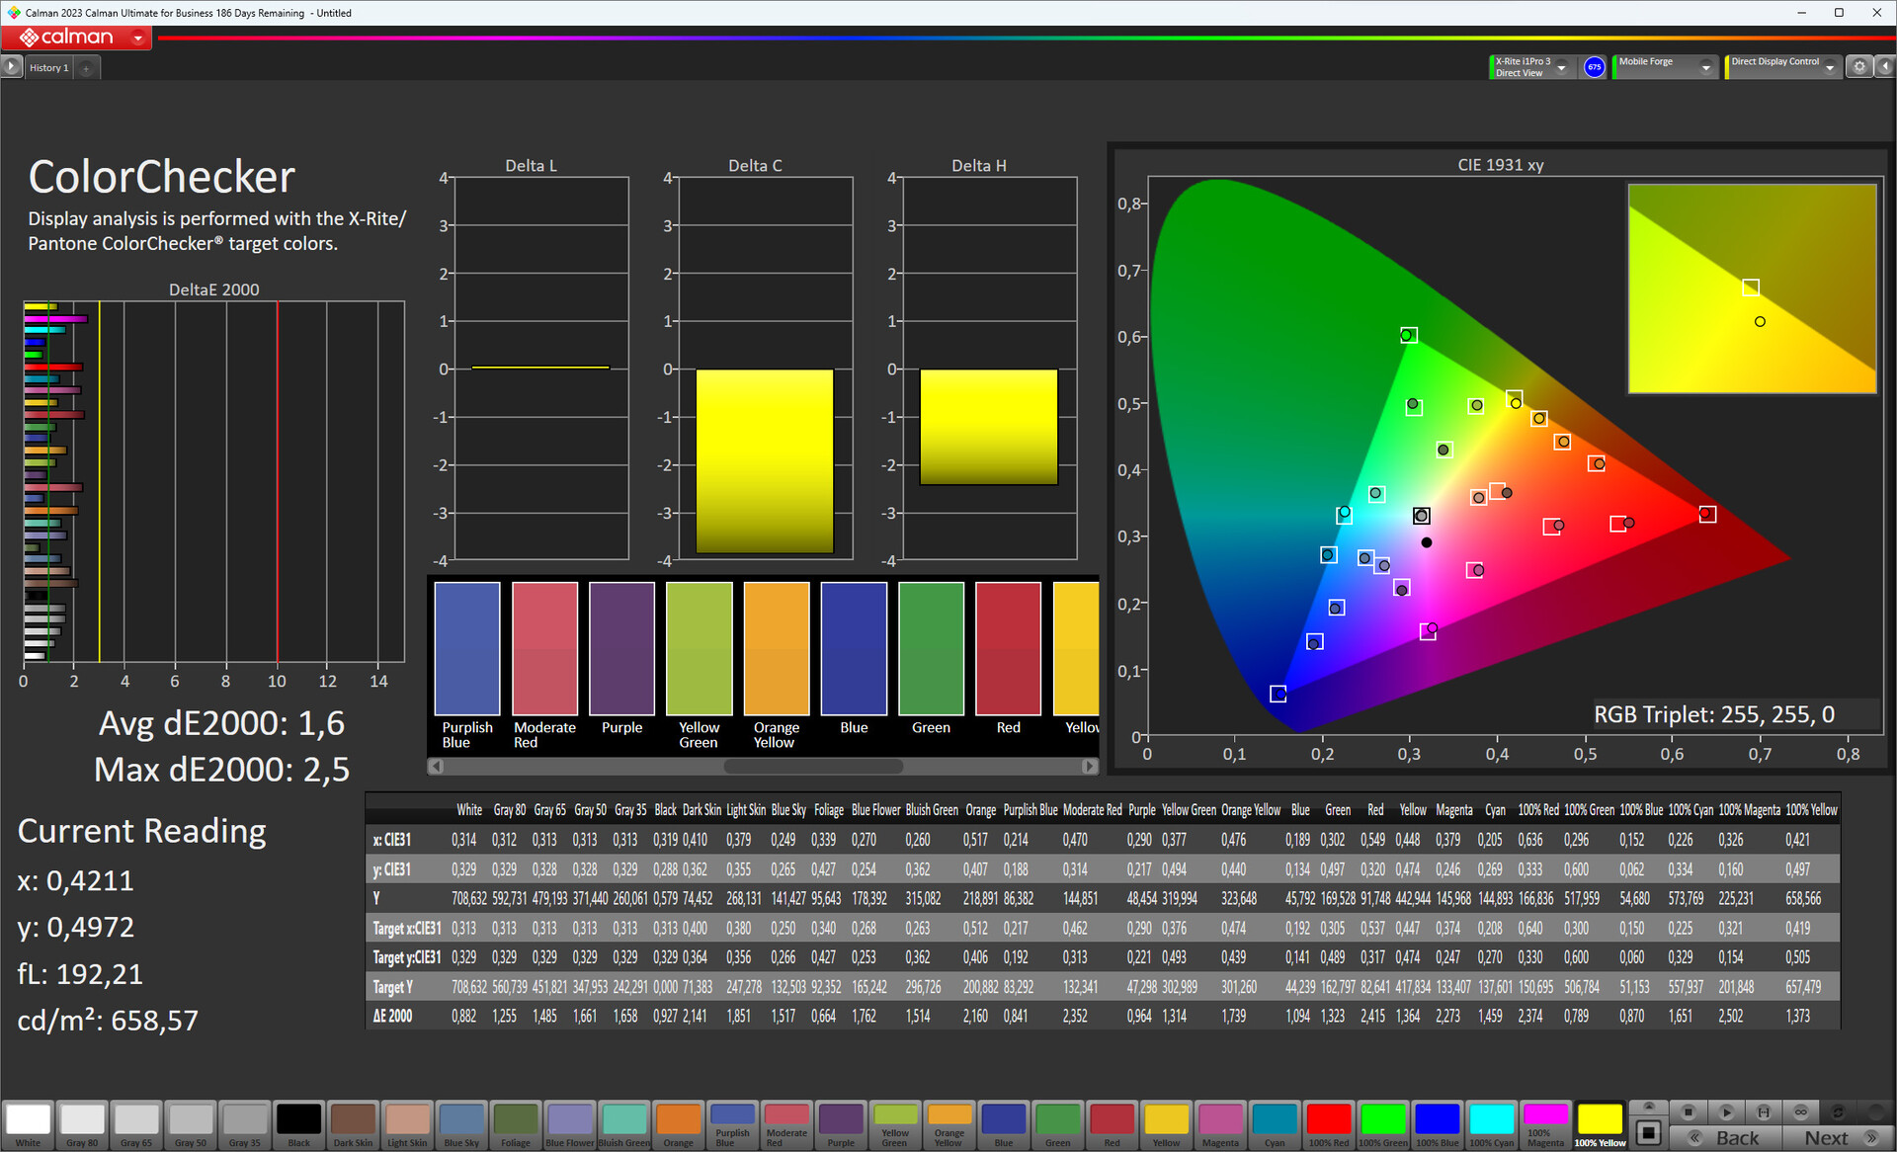Click the Purplish Blue comparison swatch

click(467, 648)
